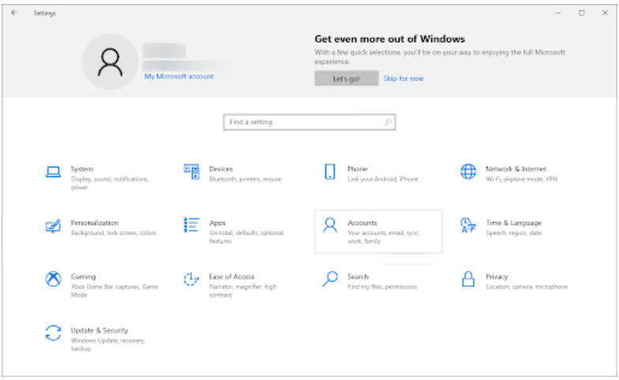The height and width of the screenshot is (380, 619).
Task: Click the Time & Language icon
Action: click(468, 226)
